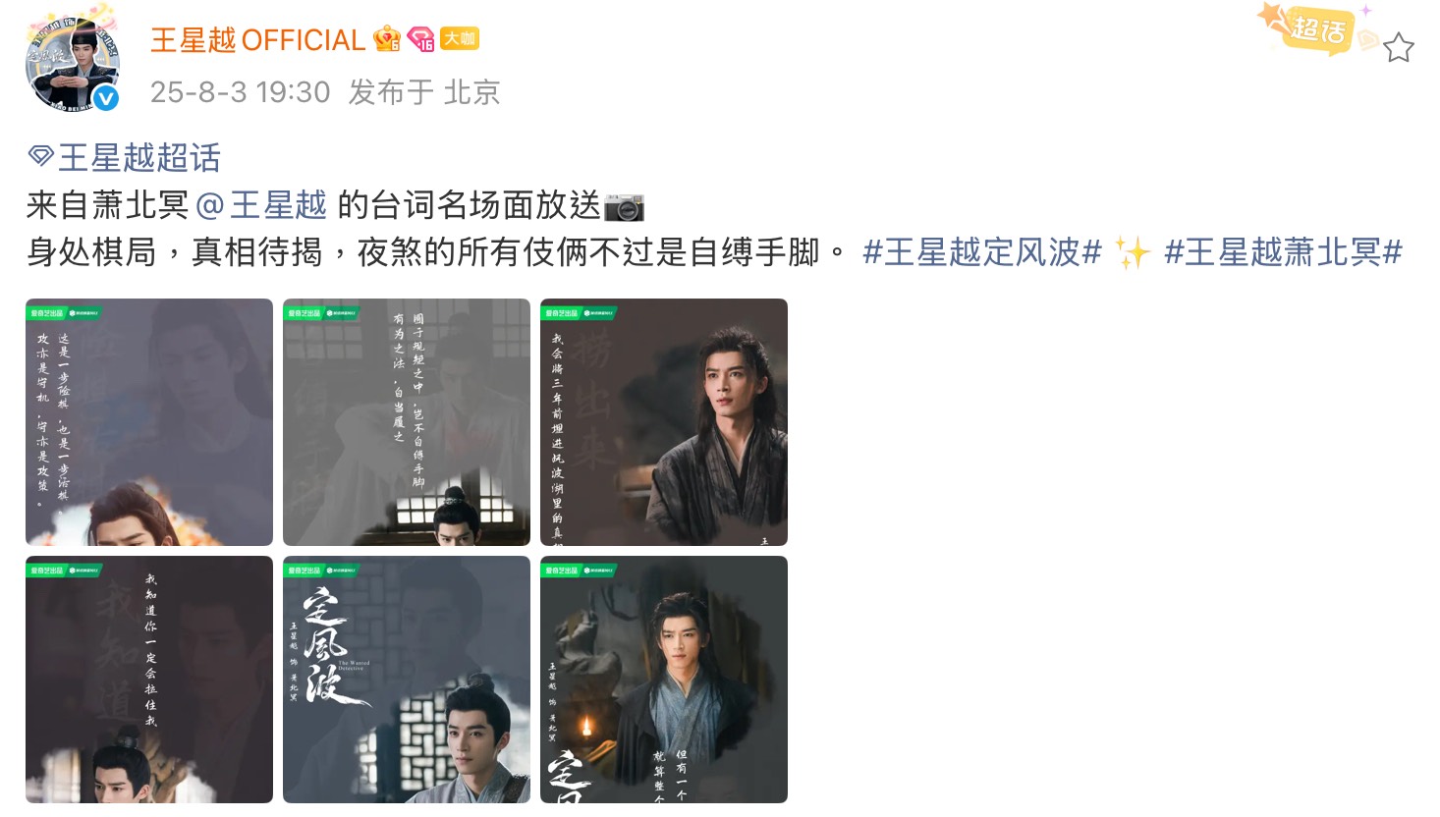Open second poster with 自缚手脚 quote
Image resolution: width=1440 pixels, height=817 pixels.
pos(407,422)
